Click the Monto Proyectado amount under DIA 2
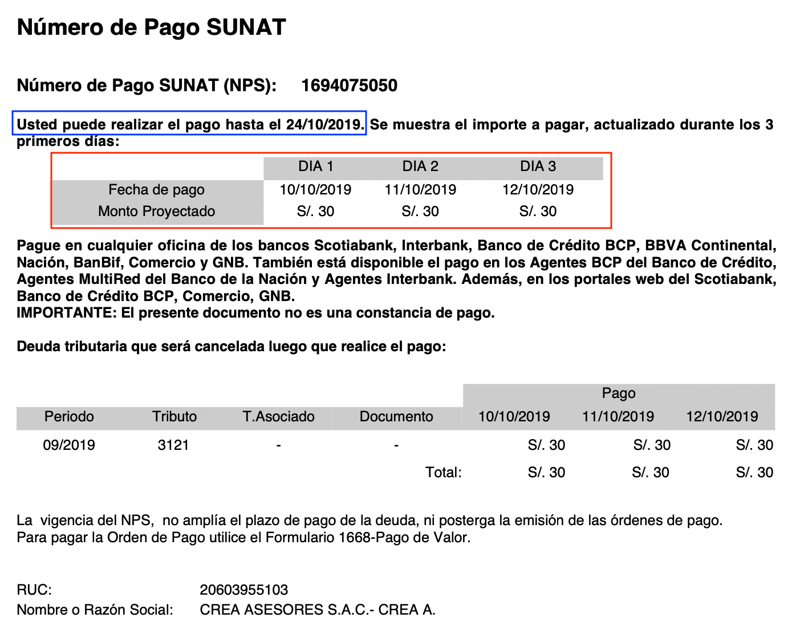This screenshot has width=812, height=634. click(x=420, y=212)
